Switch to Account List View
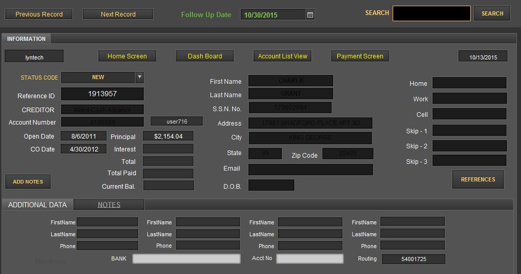 [x=282, y=56]
